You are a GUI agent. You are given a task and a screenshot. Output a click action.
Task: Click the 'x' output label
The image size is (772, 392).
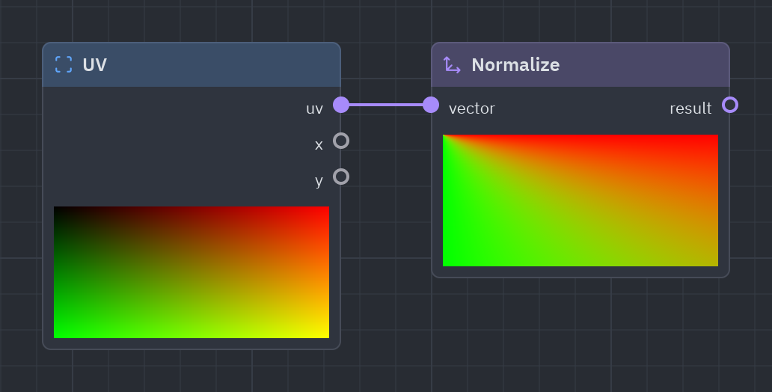(319, 145)
